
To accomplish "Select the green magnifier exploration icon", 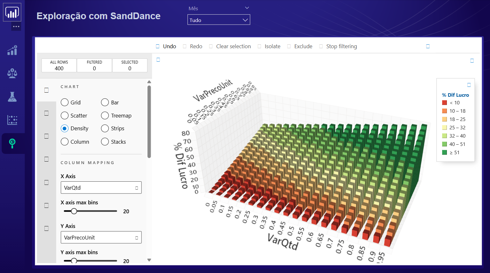I will pos(12,143).
